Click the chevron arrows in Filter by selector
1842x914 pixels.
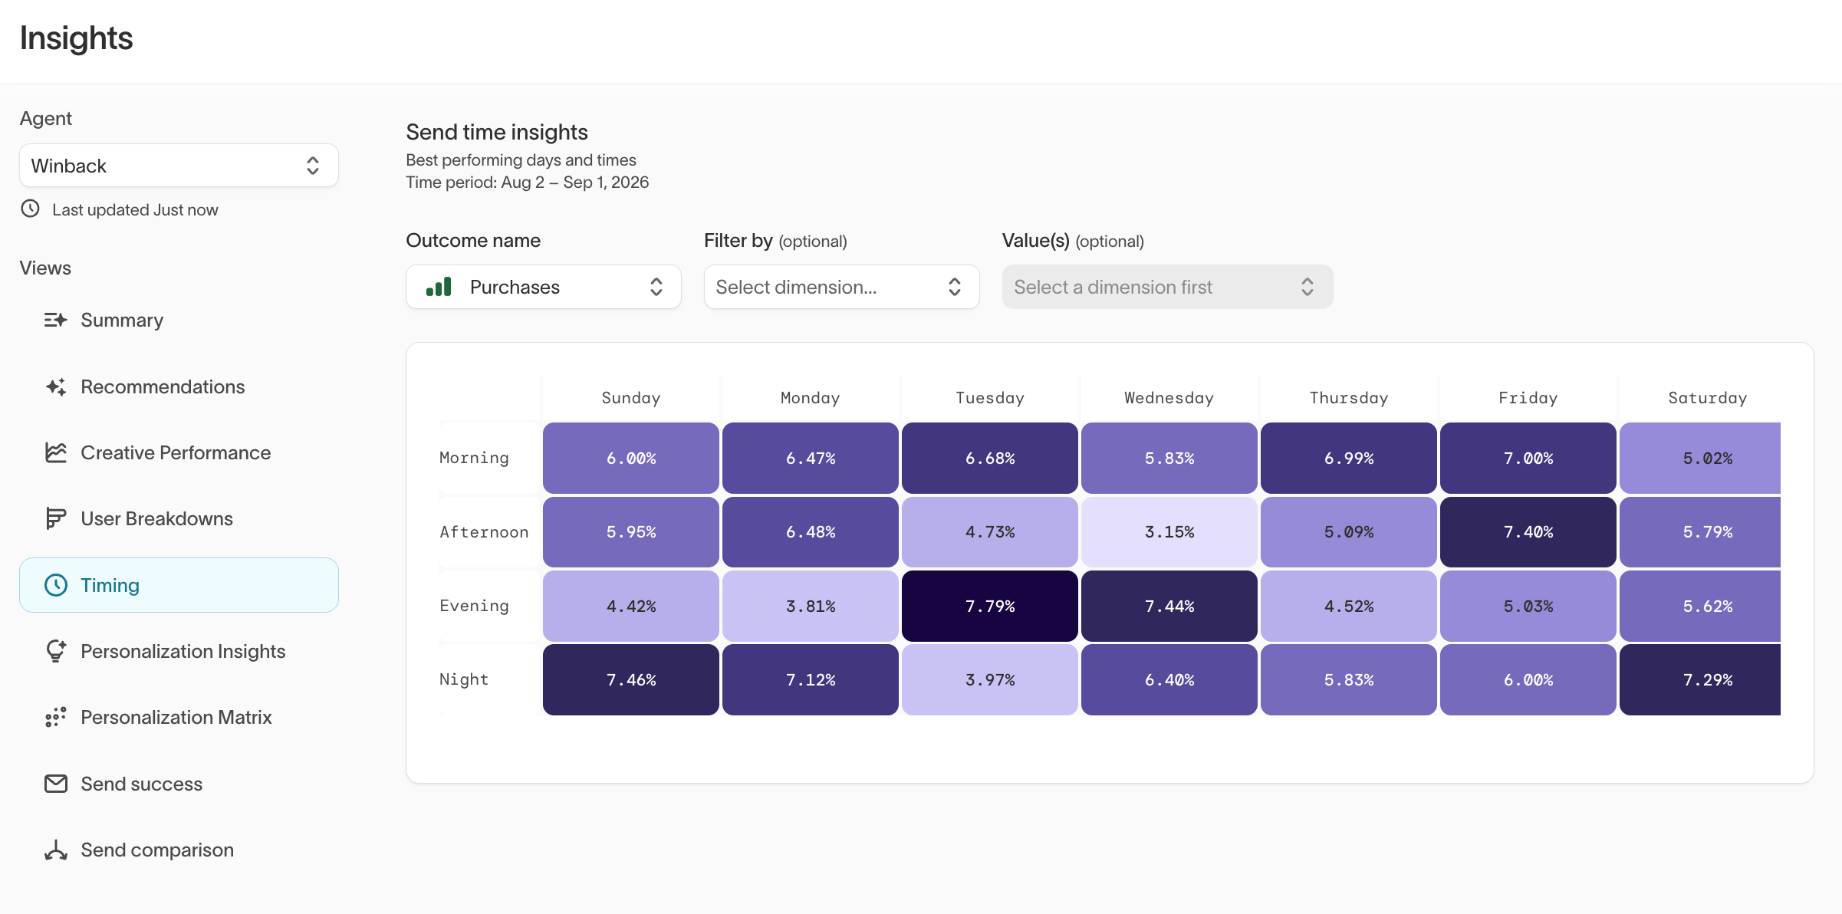click(x=954, y=287)
